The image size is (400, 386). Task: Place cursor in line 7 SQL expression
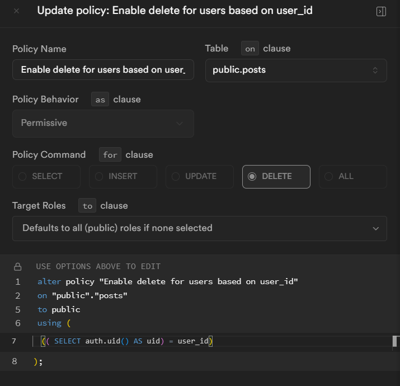tap(127, 341)
